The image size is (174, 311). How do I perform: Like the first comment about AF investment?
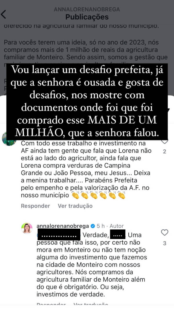(x=164, y=141)
